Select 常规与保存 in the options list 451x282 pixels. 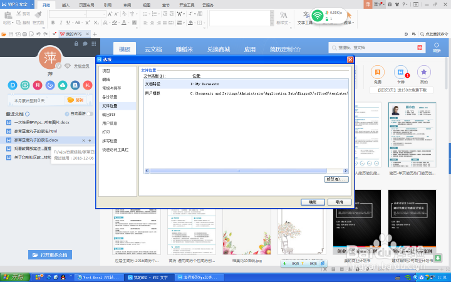pyautogui.click(x=117, y=88)
